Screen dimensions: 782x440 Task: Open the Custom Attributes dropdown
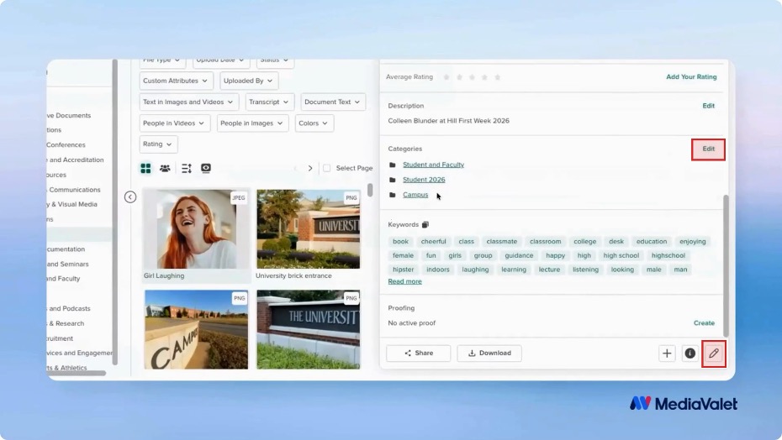(x=176, y=81)
